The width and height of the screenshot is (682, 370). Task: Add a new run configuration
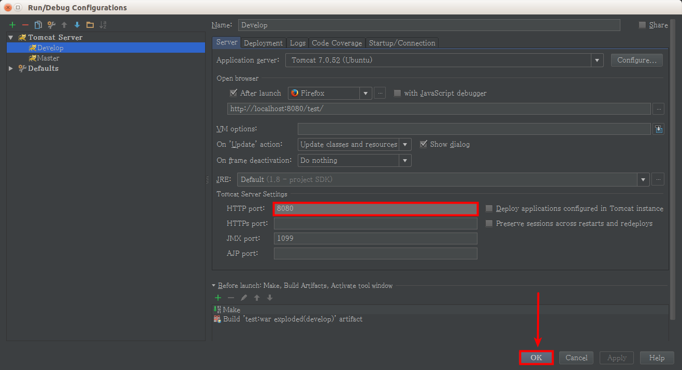(12, 24)
